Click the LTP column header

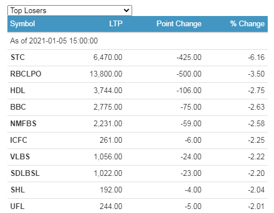click(x=116, y=24)
